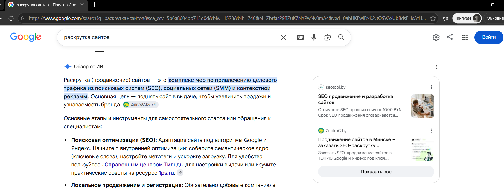This screenshot has width=504, height=191.
Task: Open browser favorites list
Action: [446, 18]
